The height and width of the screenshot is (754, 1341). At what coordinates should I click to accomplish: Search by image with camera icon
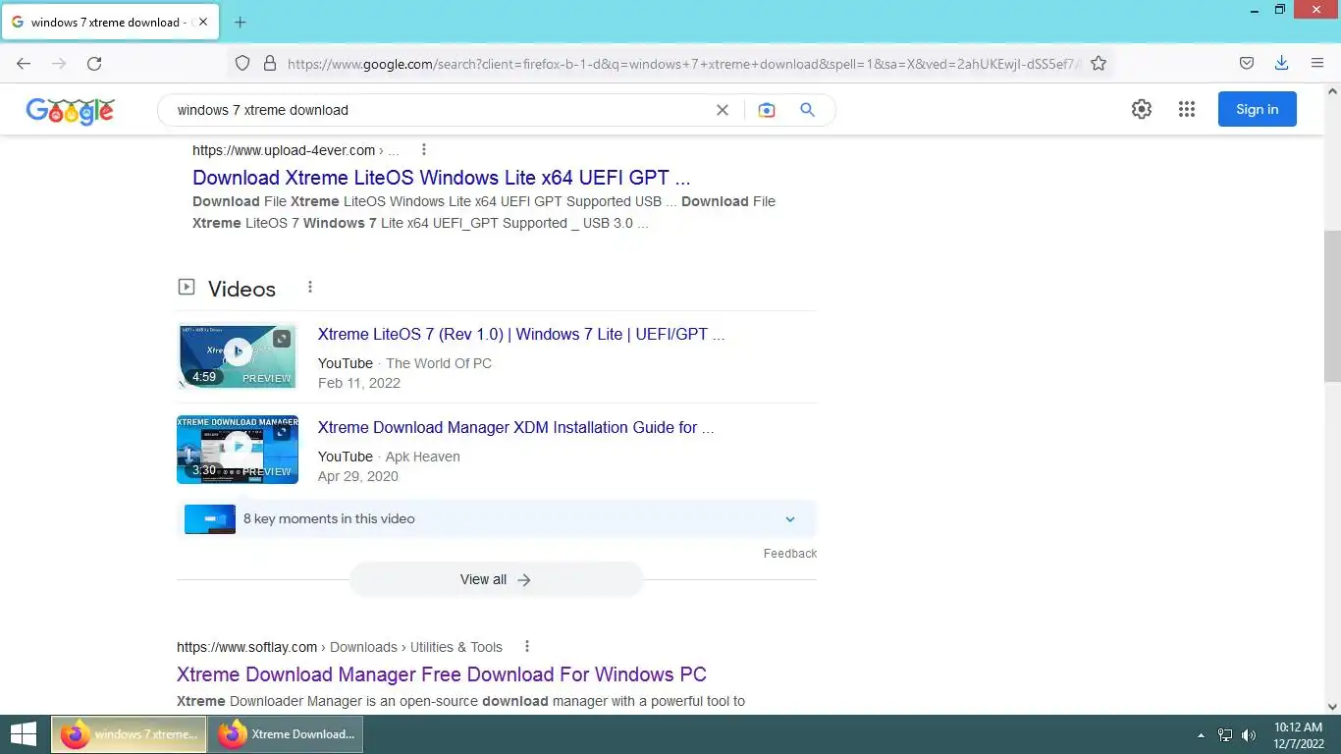point(767,110)
